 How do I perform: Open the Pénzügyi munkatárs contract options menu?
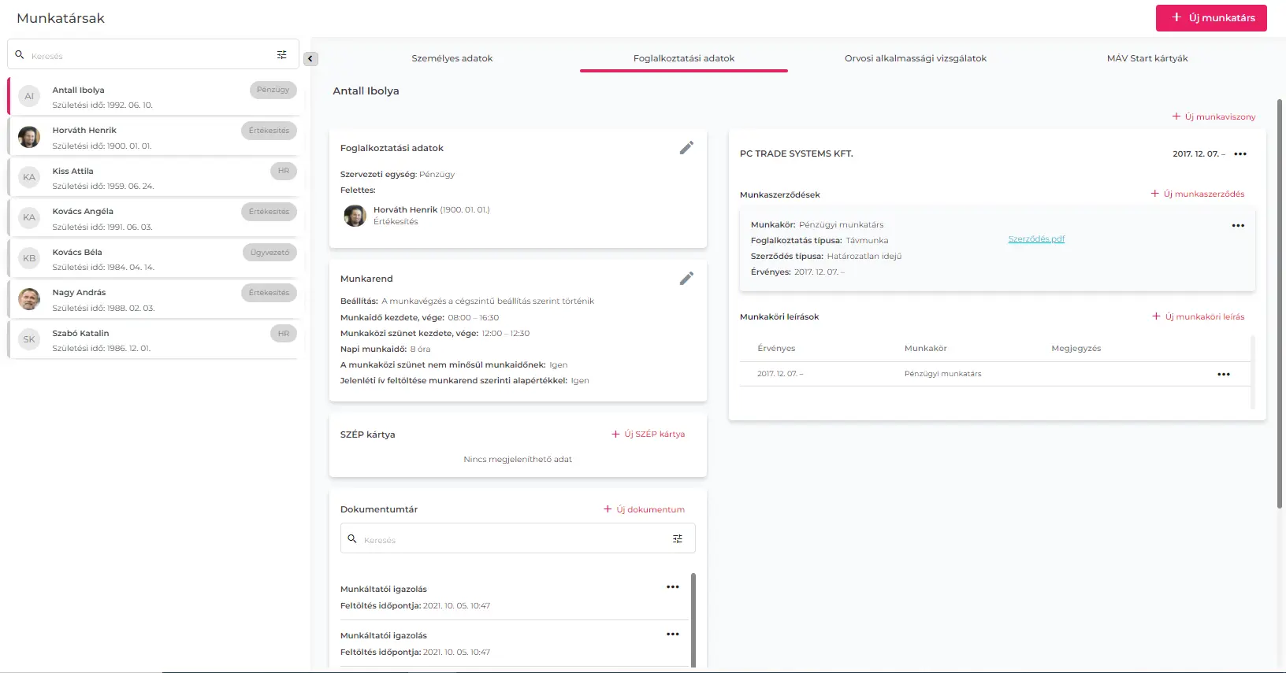[1238, 226]
